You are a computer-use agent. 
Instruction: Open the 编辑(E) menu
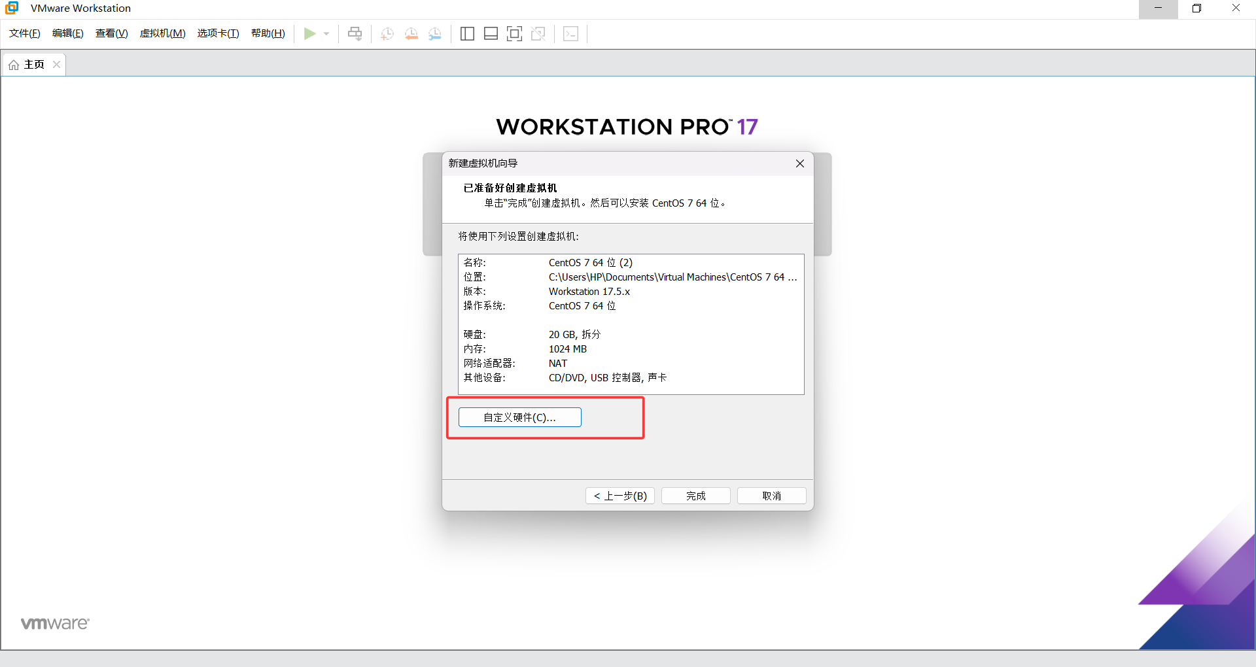point(68,33)
